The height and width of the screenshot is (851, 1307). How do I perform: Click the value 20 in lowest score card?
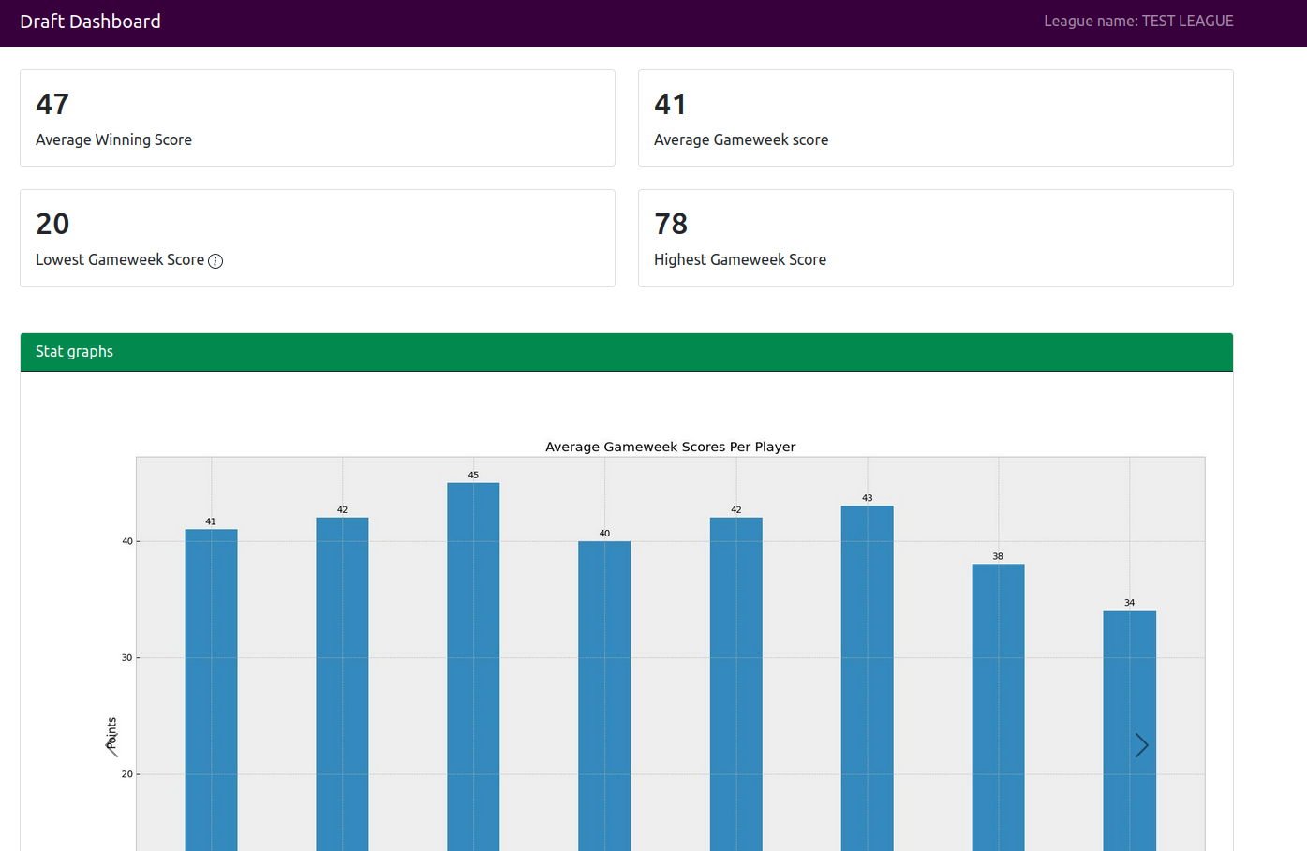pyautogui.click(x=52, y=224)
